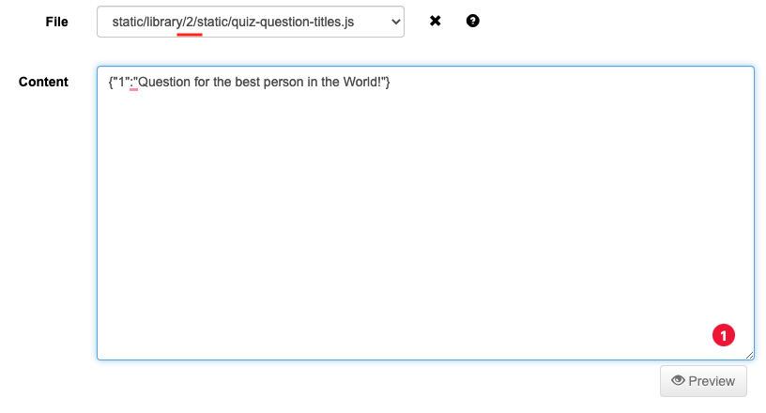Click the Preview button
The height and width of the screenshot is (413, 766).
(703, 381)
